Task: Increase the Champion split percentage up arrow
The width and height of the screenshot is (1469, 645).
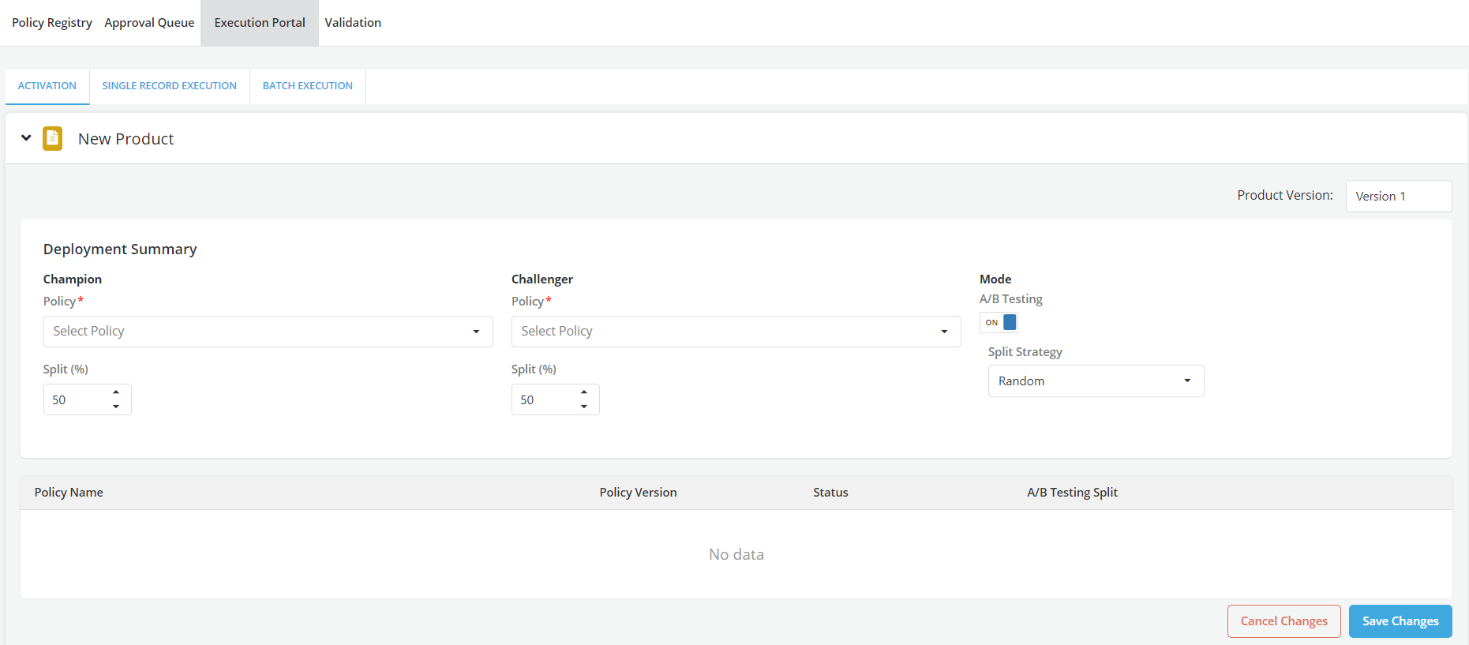Action: (116, 392)
